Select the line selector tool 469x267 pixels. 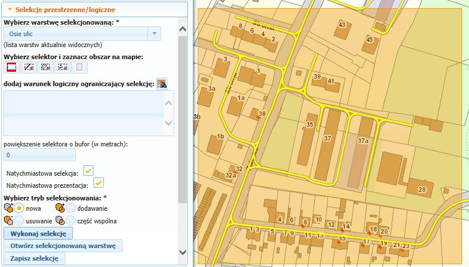[x=29, y=67]
